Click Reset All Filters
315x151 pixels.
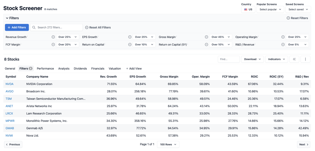coord(98,27)
